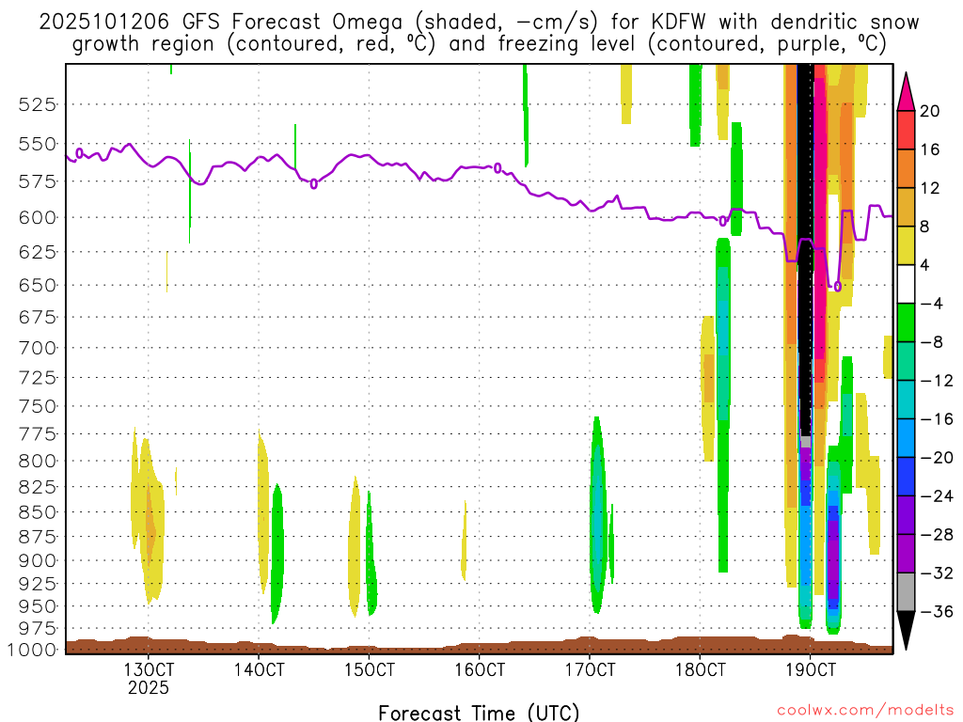Click the freezing level 0 label near 16OCT
Image resolution: width=963 pixels, height=722 pixels.
497,168
